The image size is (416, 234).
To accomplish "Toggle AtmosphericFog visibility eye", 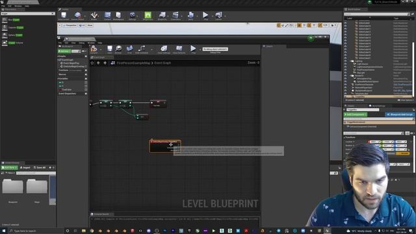I will click(x=345, y=79).
